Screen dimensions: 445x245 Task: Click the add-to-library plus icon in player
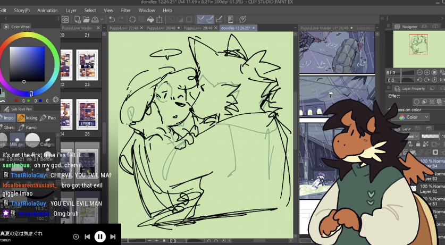tap(76, 236)
